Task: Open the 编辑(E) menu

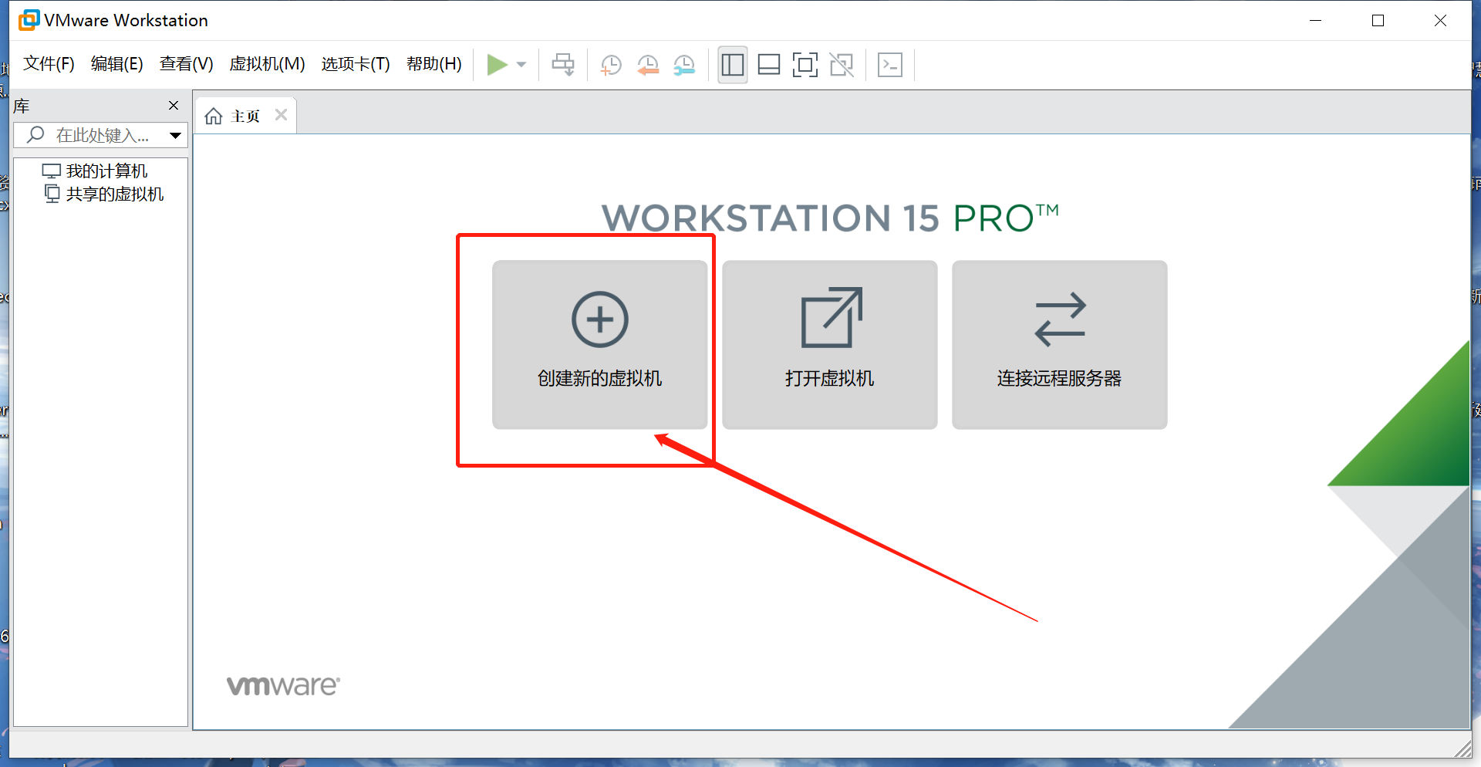Action: click(117, 64)
